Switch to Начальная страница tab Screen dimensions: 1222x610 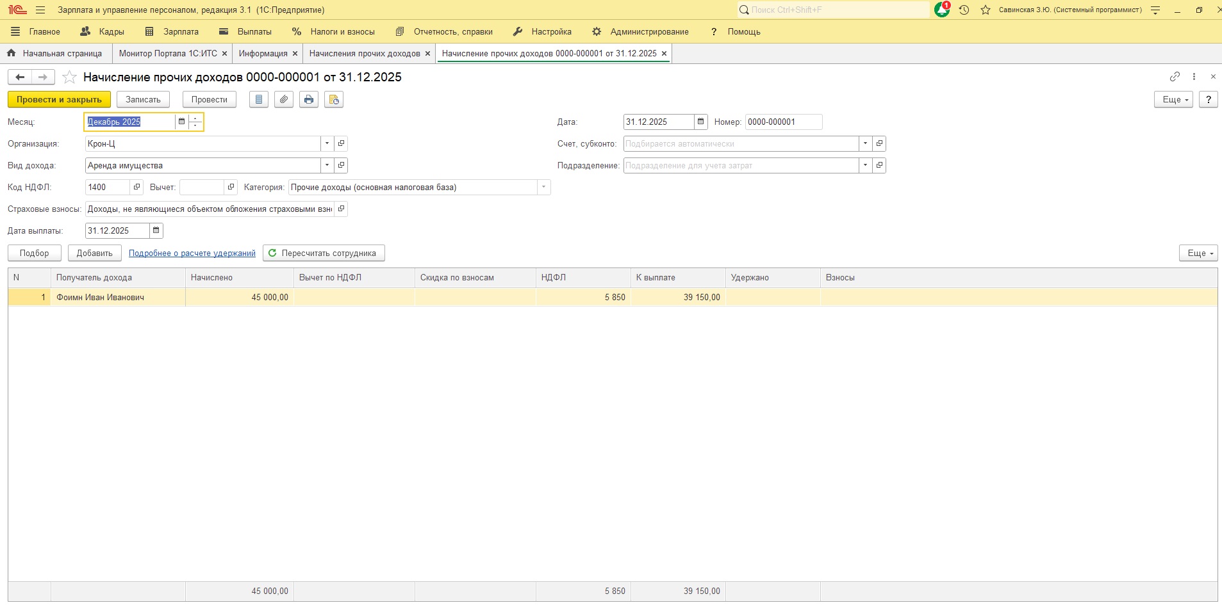click(x=56, y=54)
